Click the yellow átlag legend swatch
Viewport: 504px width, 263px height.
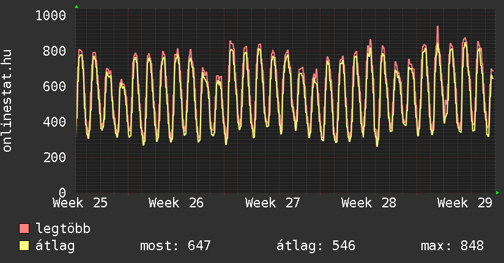(24, 246)
